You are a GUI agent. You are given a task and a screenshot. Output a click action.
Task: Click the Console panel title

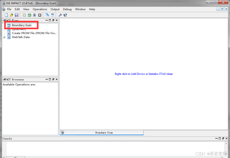point(7,139)
